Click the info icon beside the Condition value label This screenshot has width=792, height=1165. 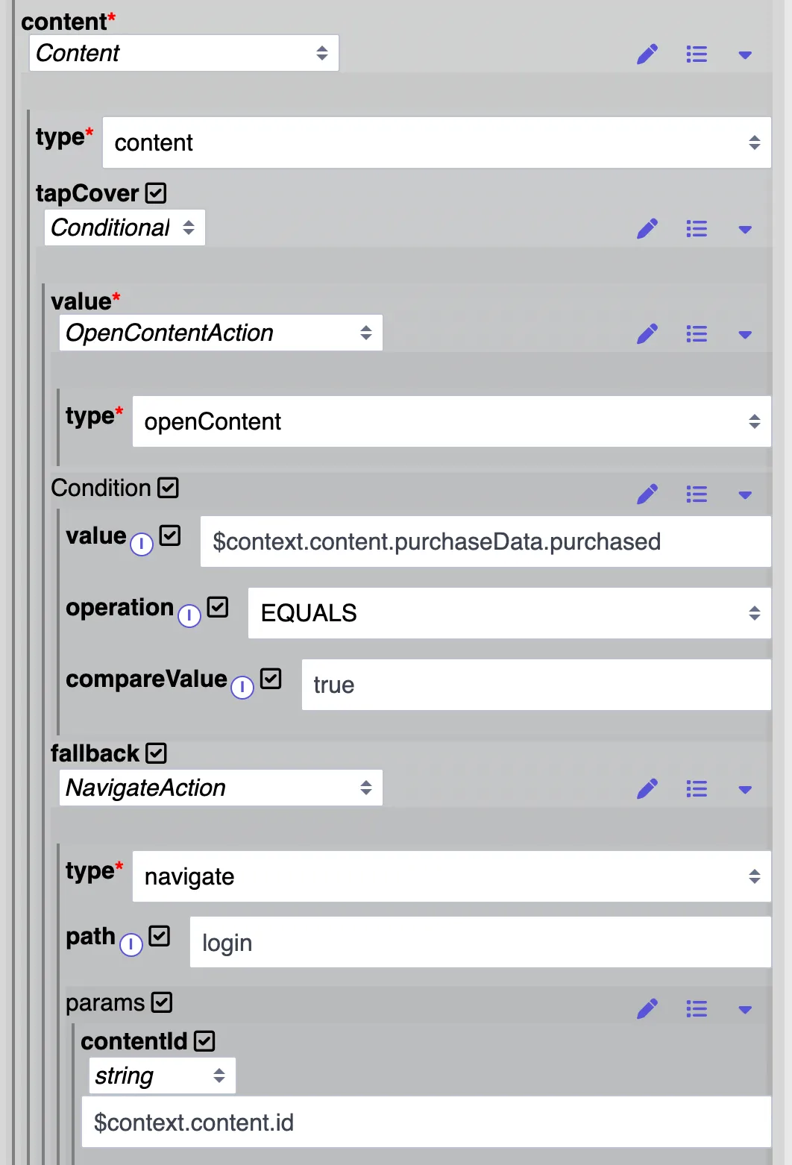(x=142, y=544)
